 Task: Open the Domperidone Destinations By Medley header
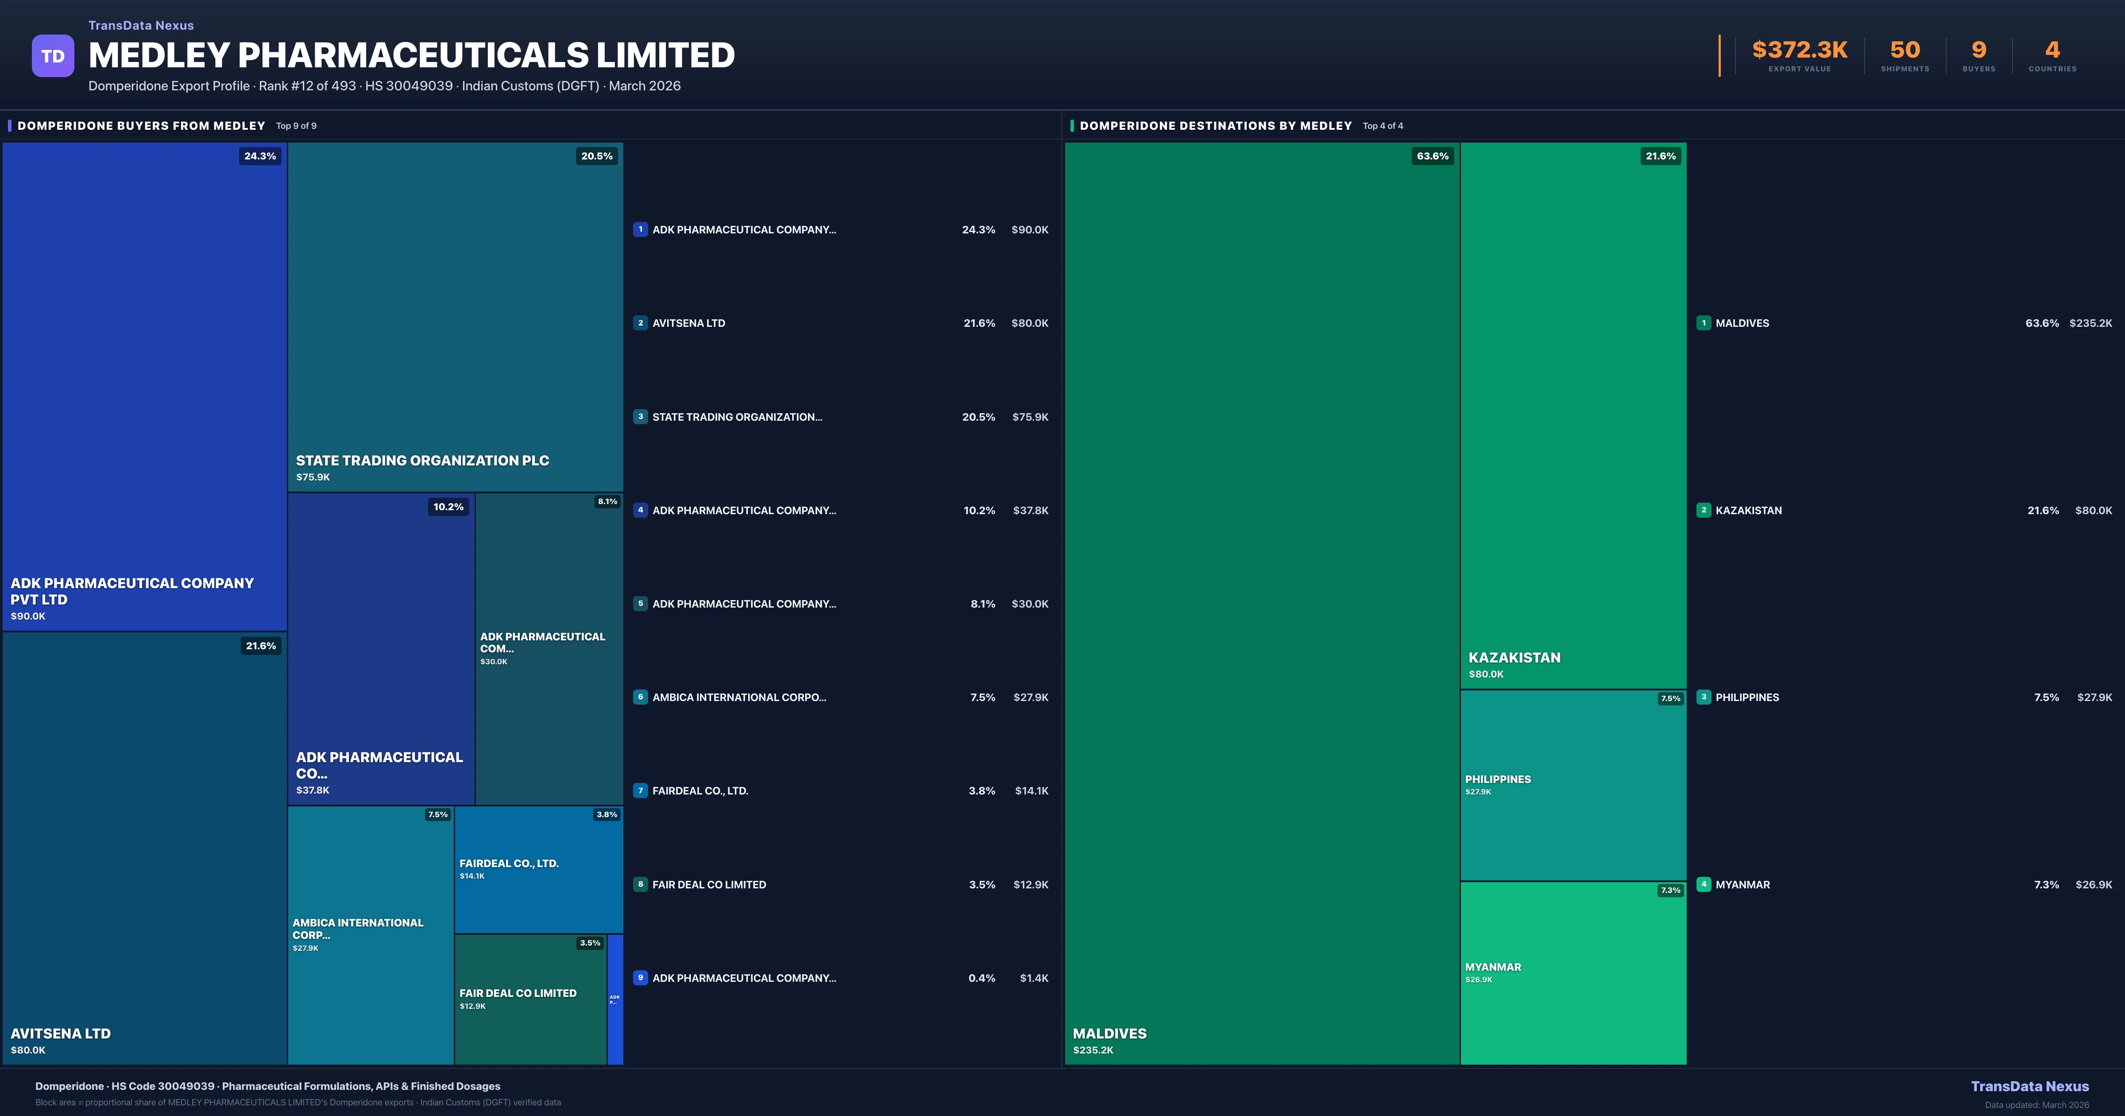[x=1215, y=125]
